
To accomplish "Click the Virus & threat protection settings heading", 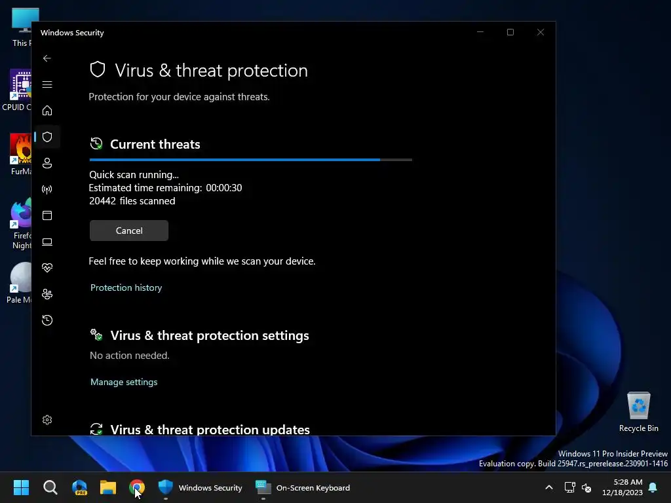I will [x=210, y=335].
